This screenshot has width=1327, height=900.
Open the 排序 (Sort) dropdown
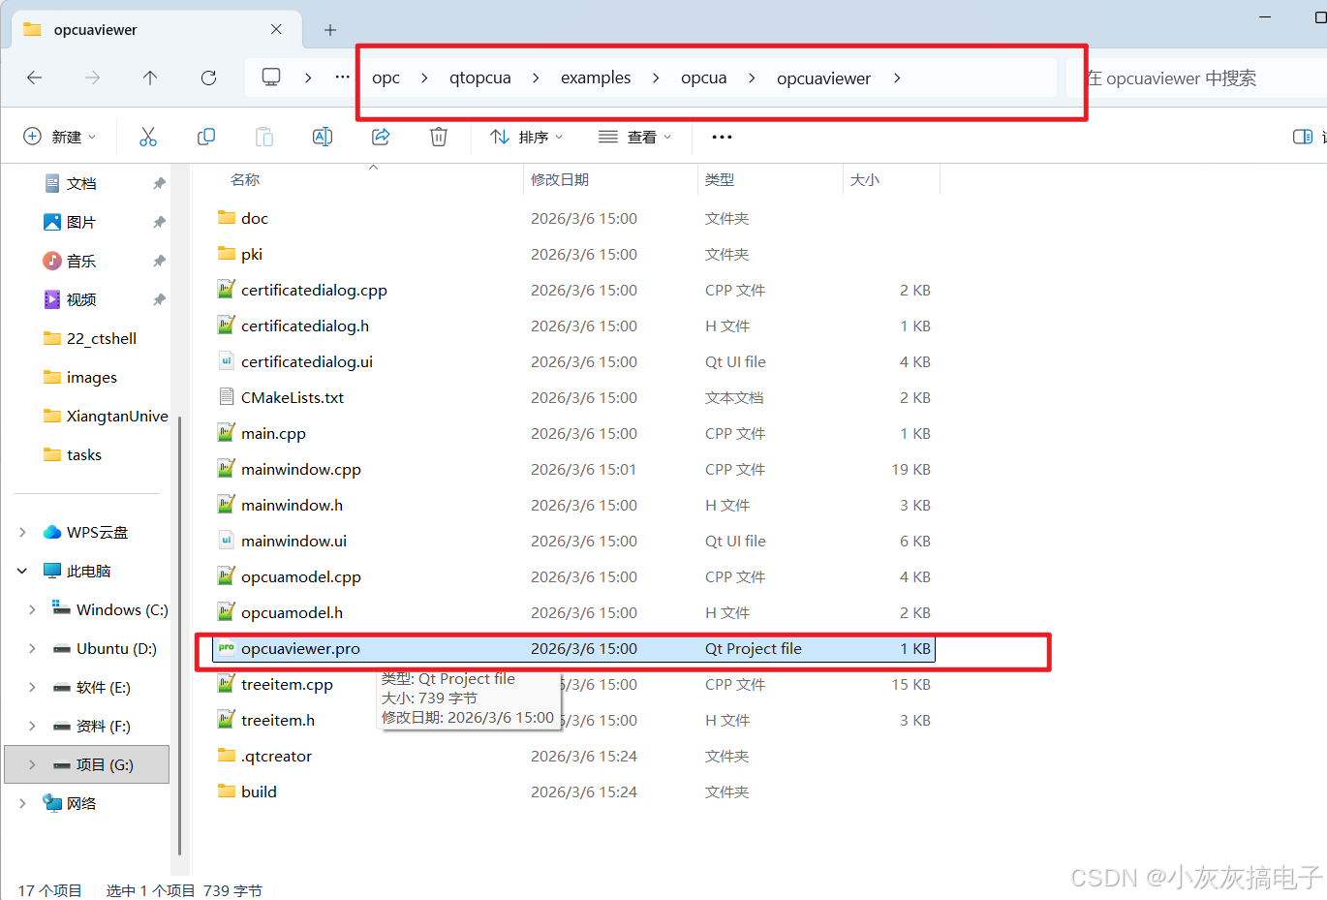pyautogui.click(x=527, y=137)
